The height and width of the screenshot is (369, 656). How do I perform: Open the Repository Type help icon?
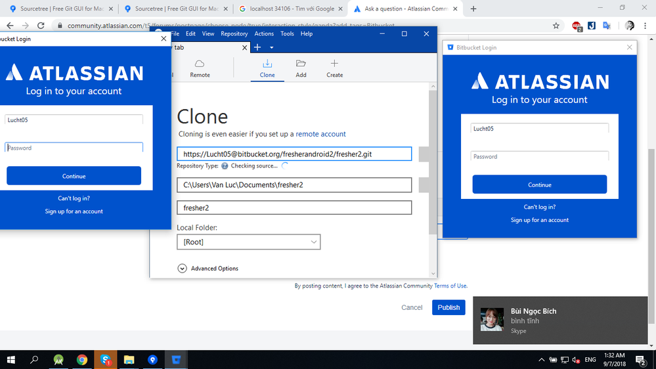click(225, 165)
